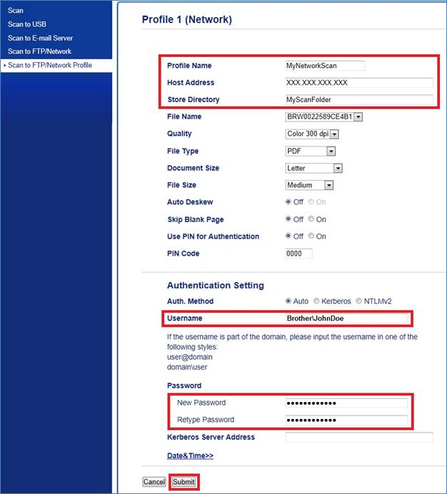Viewport: 447px width, 494px height.
Task: Open Scan to FTP/Network Profile page
Action: (x=49, y=65)
